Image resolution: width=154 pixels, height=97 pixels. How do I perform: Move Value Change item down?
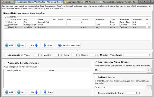(x=48, y=92)
